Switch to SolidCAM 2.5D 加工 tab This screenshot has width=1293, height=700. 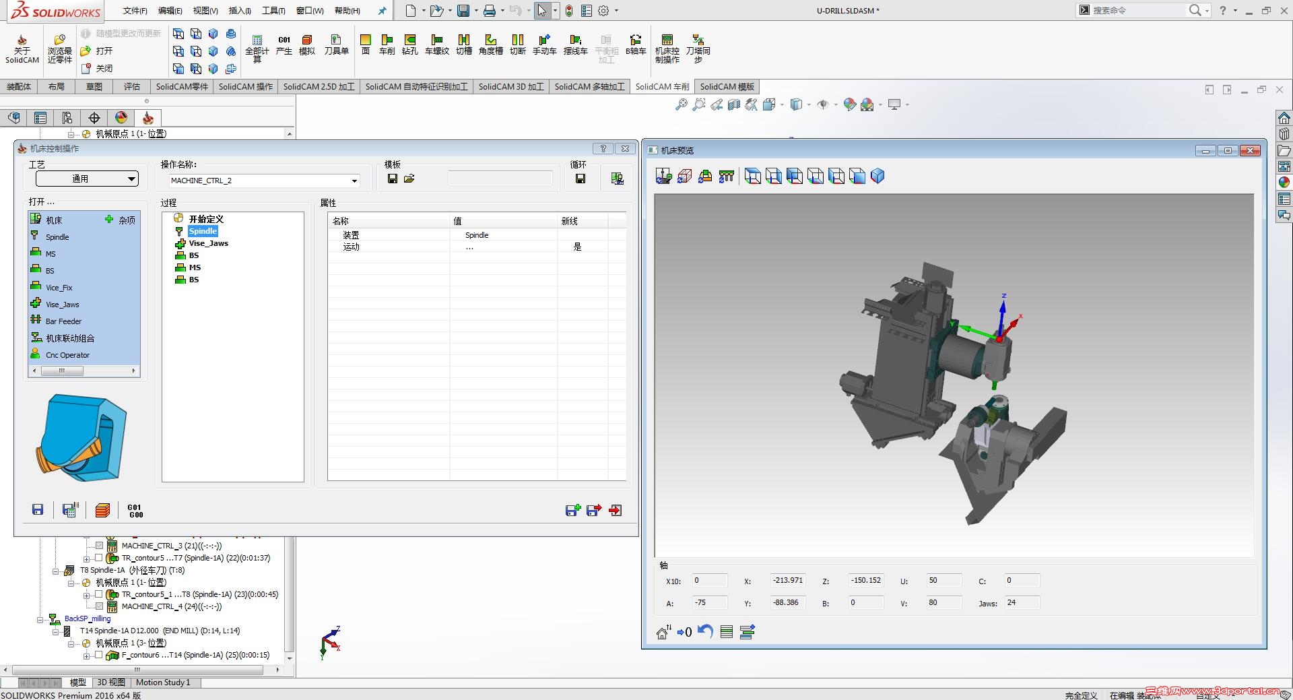[x=319, y=86]
